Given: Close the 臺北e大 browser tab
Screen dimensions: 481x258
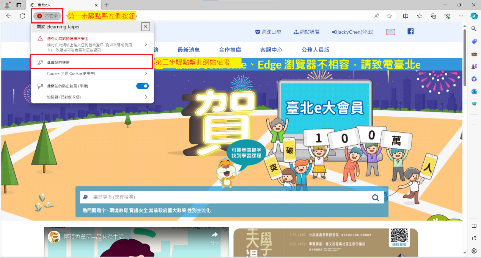Looking at the screenshot, I should (96, 5).
